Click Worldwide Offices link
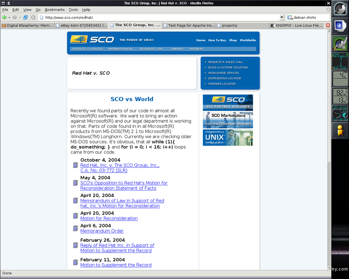Viewport: 349px width, 279px height. (223, 73)
